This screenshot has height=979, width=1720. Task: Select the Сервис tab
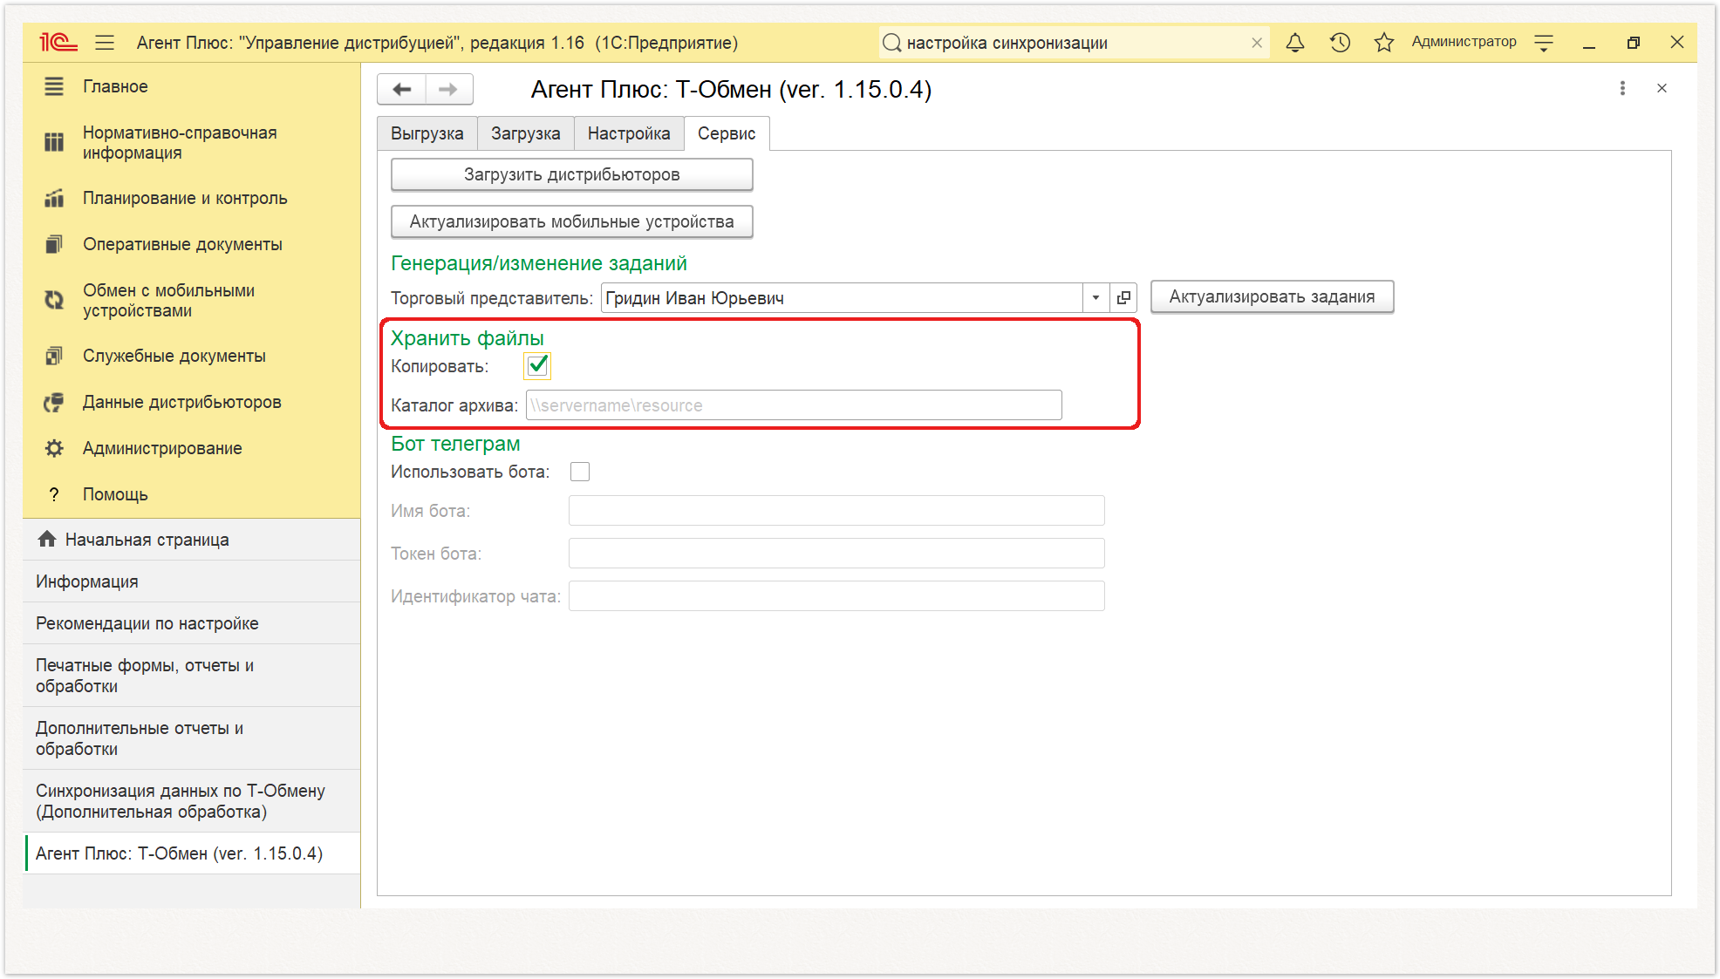pos(727,133)
